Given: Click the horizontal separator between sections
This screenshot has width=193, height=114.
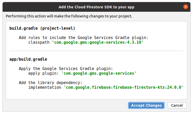Looking at the screenshot, I should click(x=96, y=51).
